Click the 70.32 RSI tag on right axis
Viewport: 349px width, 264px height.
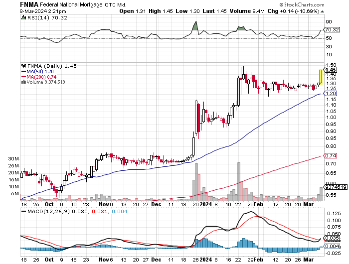[332, 29]
